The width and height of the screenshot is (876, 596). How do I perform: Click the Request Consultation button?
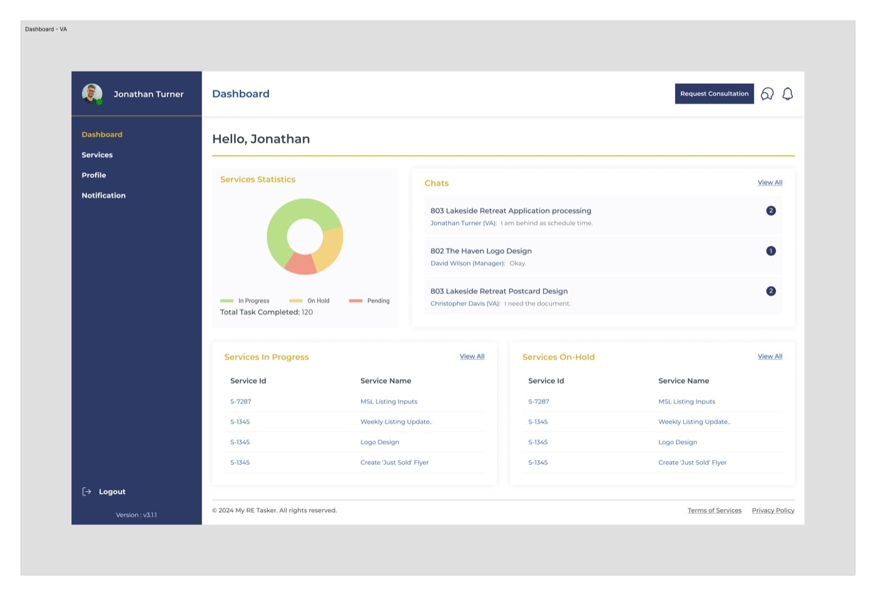[x=715, y=94]
